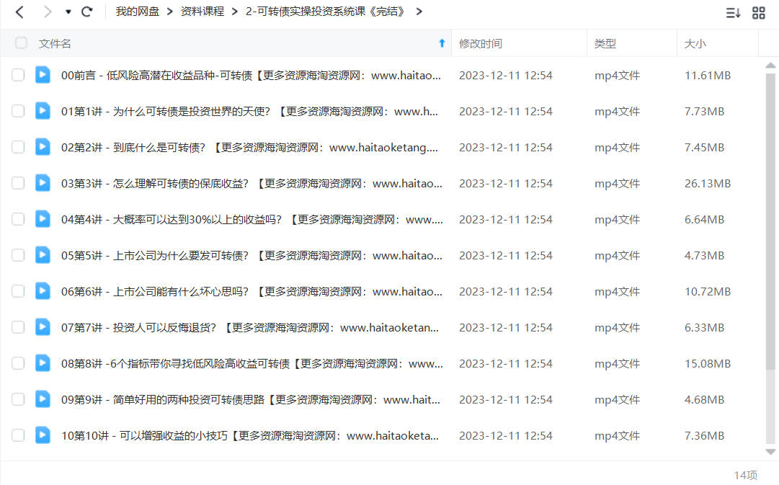Viewport: 779px width, 485px height.
Task: Click video icon of 06第6讲 file
Action: pos(43,290)
